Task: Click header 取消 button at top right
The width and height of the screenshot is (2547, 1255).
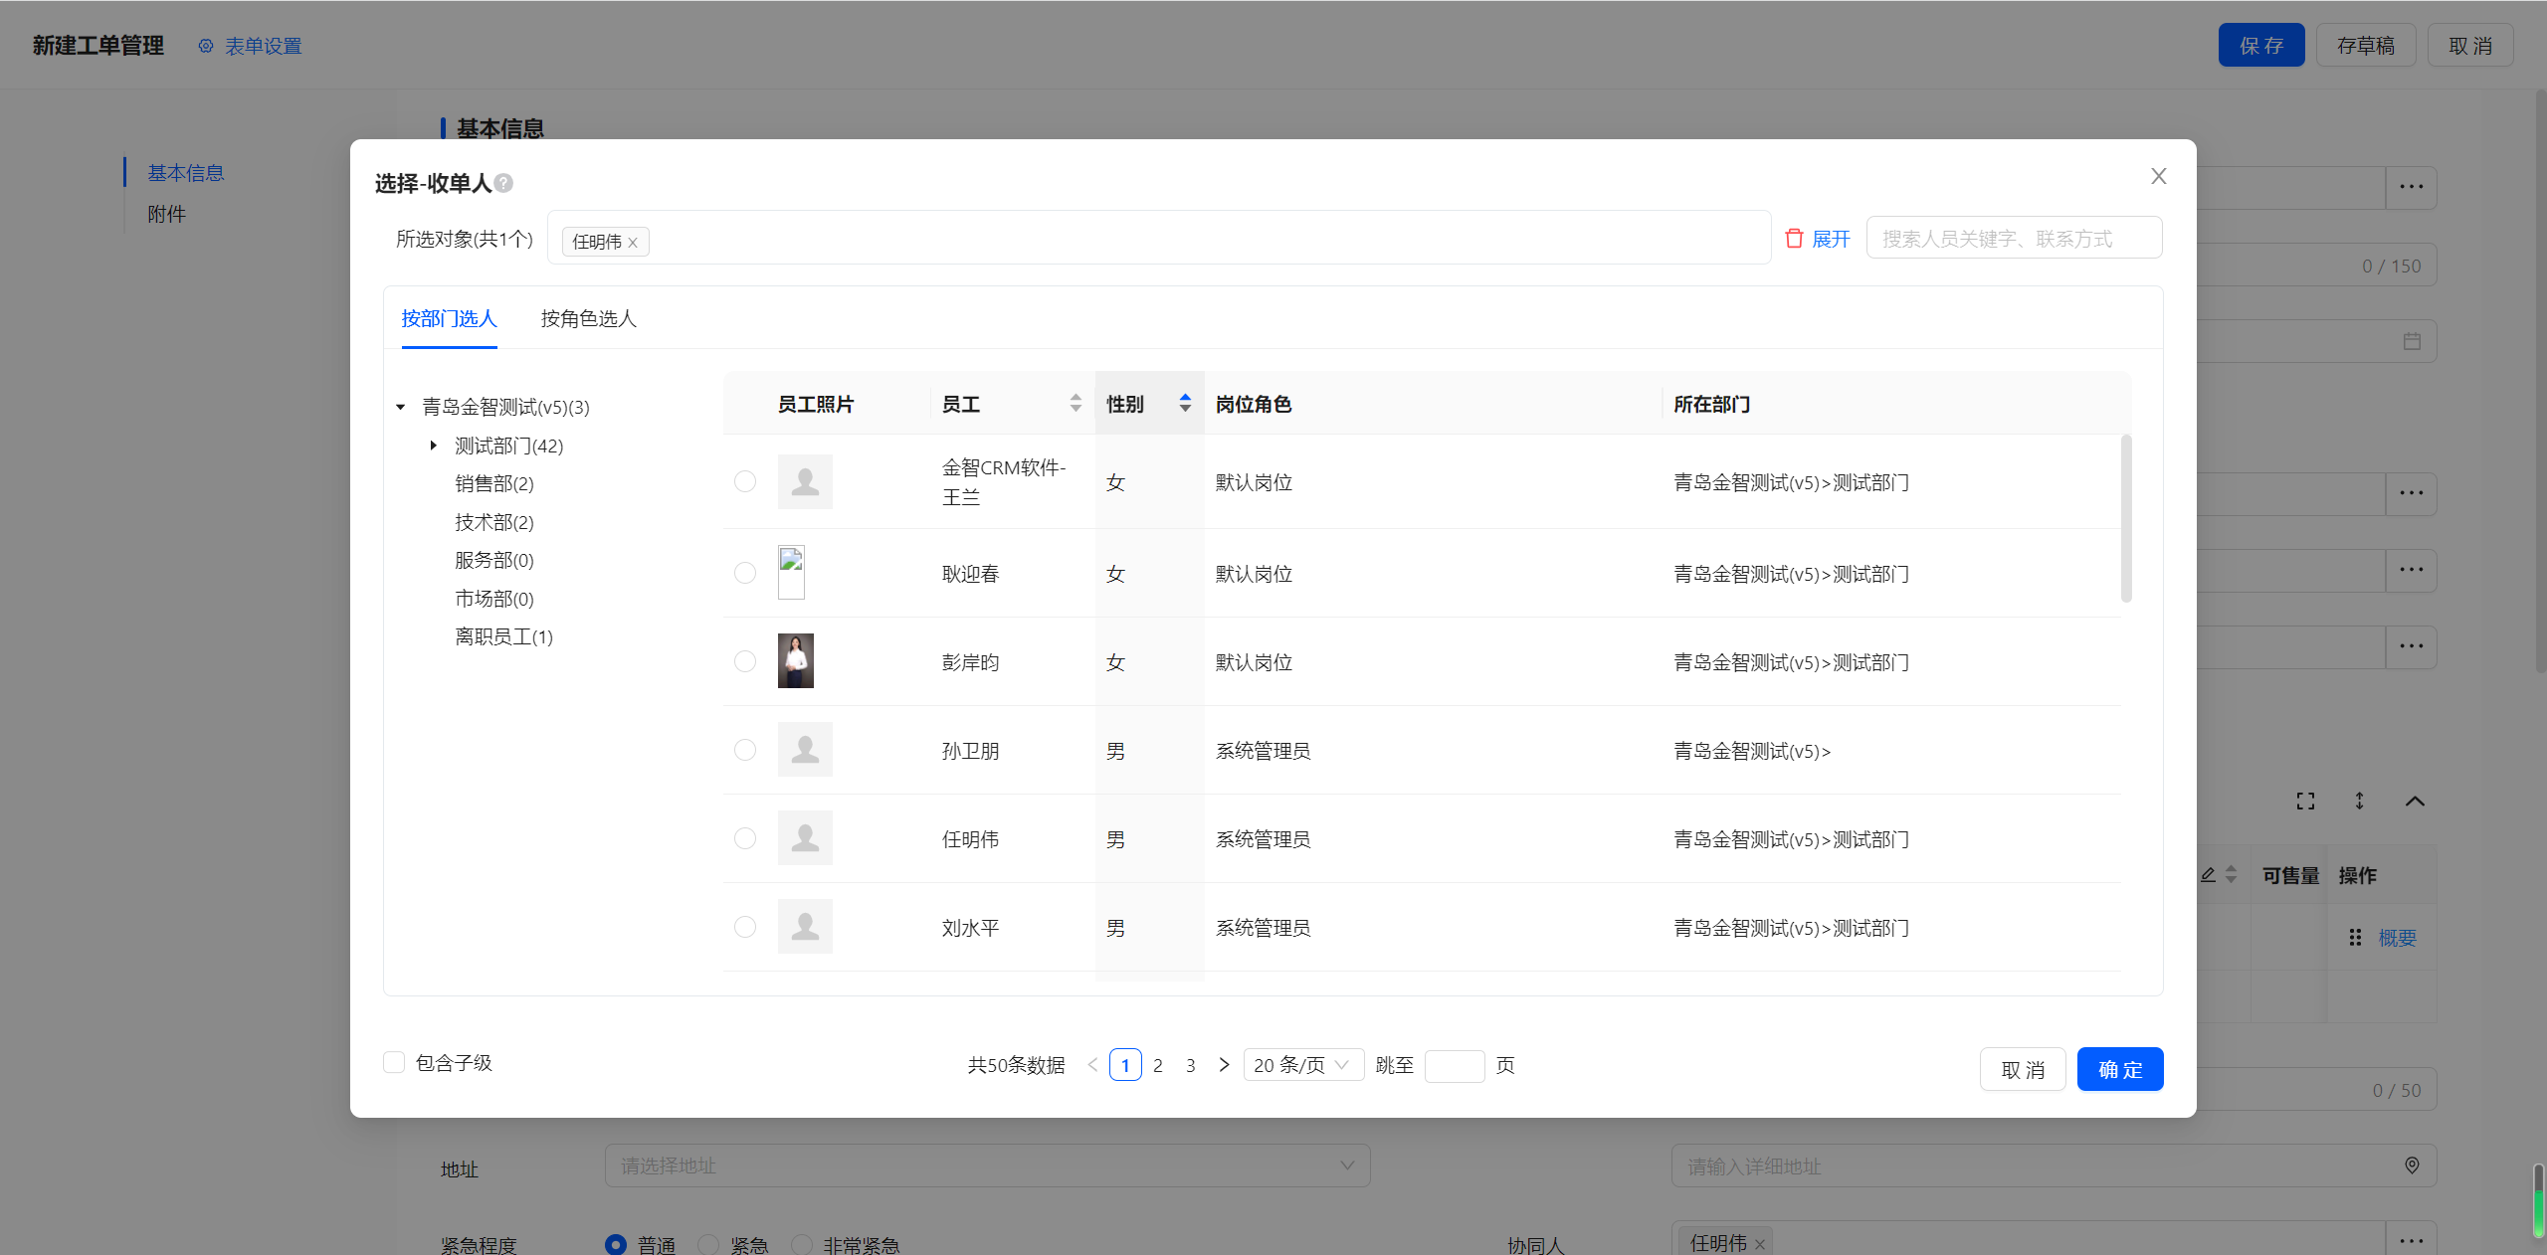Action: point(2470,45)
